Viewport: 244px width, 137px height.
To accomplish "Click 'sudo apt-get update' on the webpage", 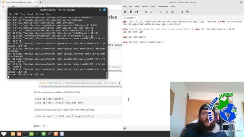I will [x=49, y=99].
